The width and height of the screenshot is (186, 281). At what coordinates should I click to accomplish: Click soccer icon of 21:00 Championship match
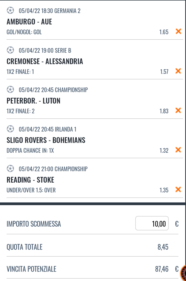coord(10,168)
